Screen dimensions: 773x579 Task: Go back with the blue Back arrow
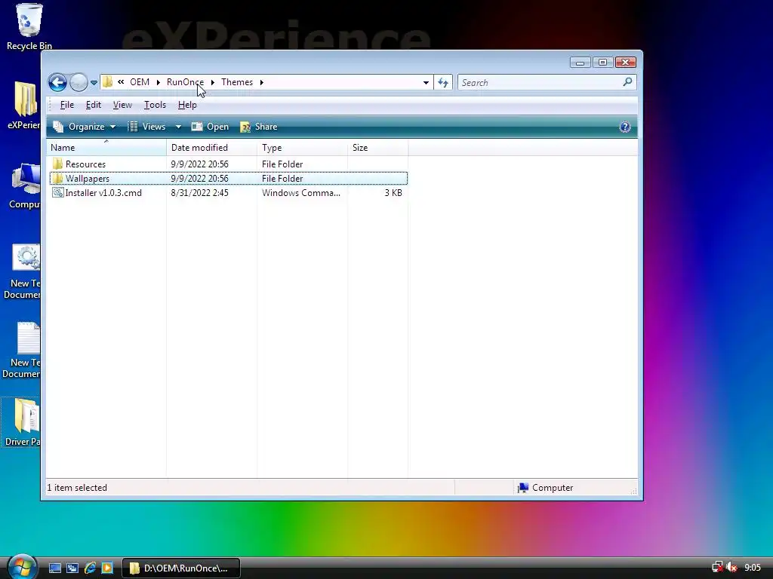[57, 82]
